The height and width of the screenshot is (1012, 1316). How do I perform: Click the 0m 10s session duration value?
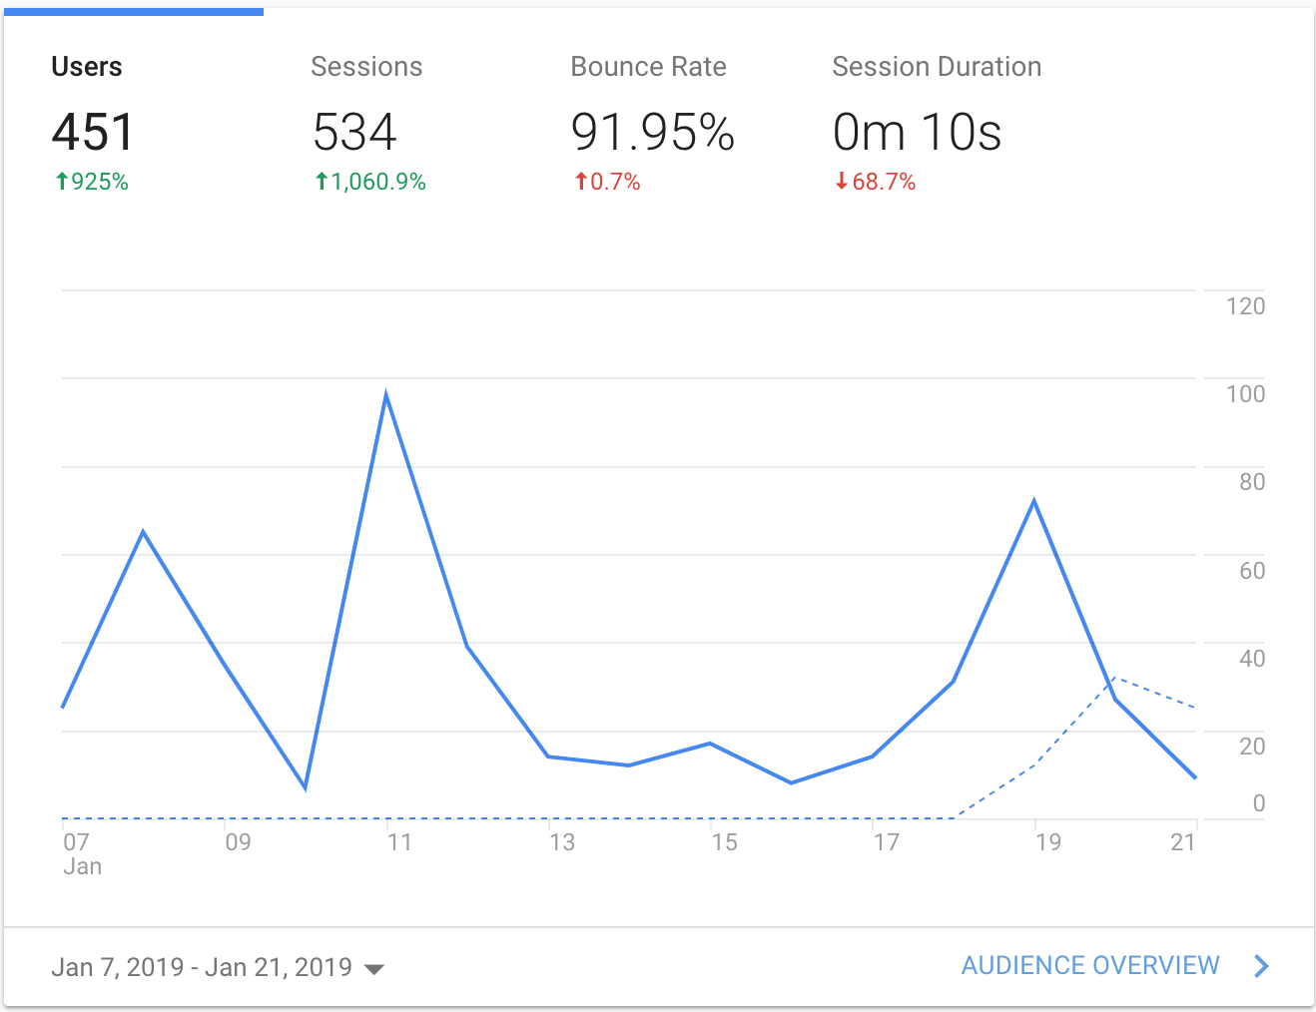coord(917,132)
